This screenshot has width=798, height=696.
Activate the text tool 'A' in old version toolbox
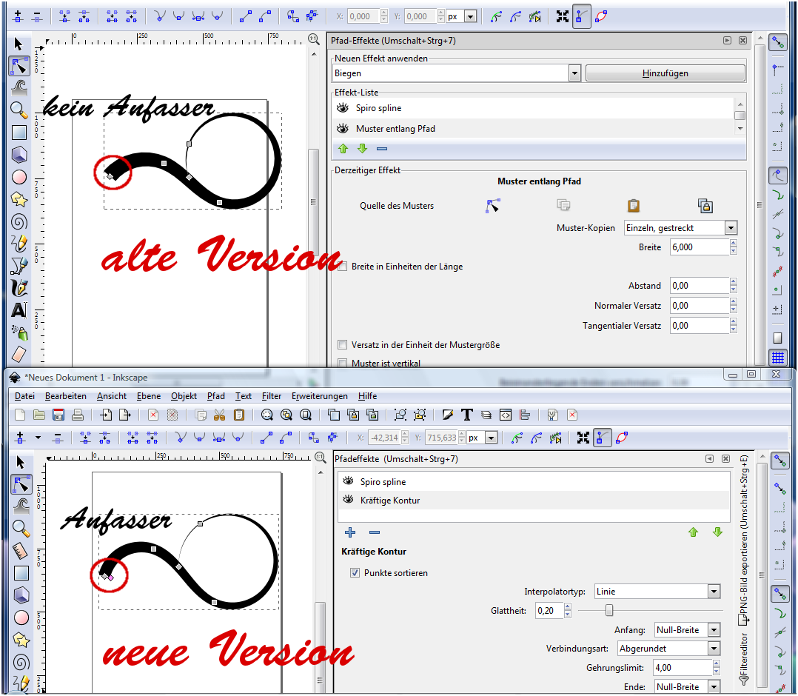(x=19, y=310)
